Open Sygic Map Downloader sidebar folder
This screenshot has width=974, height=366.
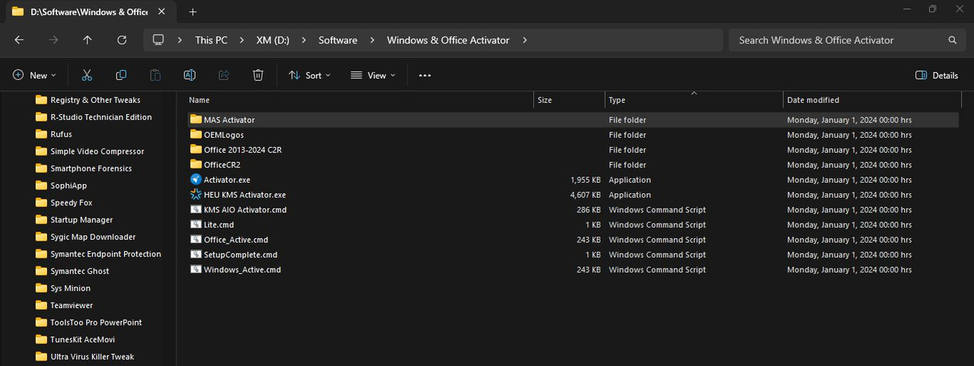[x=86, y=237]
